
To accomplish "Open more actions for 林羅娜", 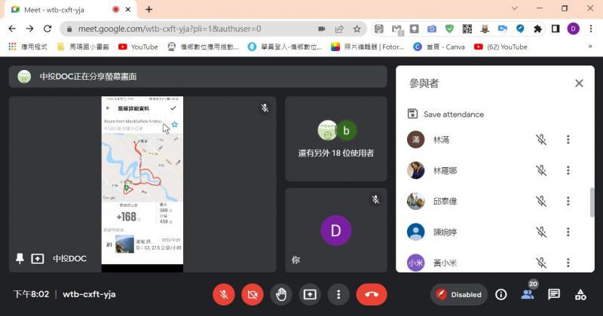I will (x=568, y=171).
